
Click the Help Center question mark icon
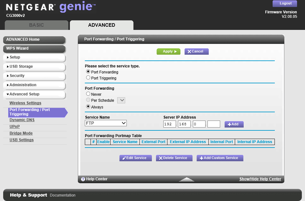click(83, 179)
